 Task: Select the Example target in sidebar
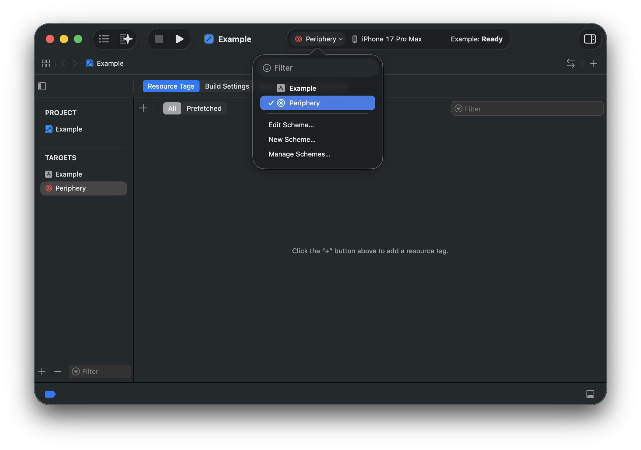tap(69, 174)
